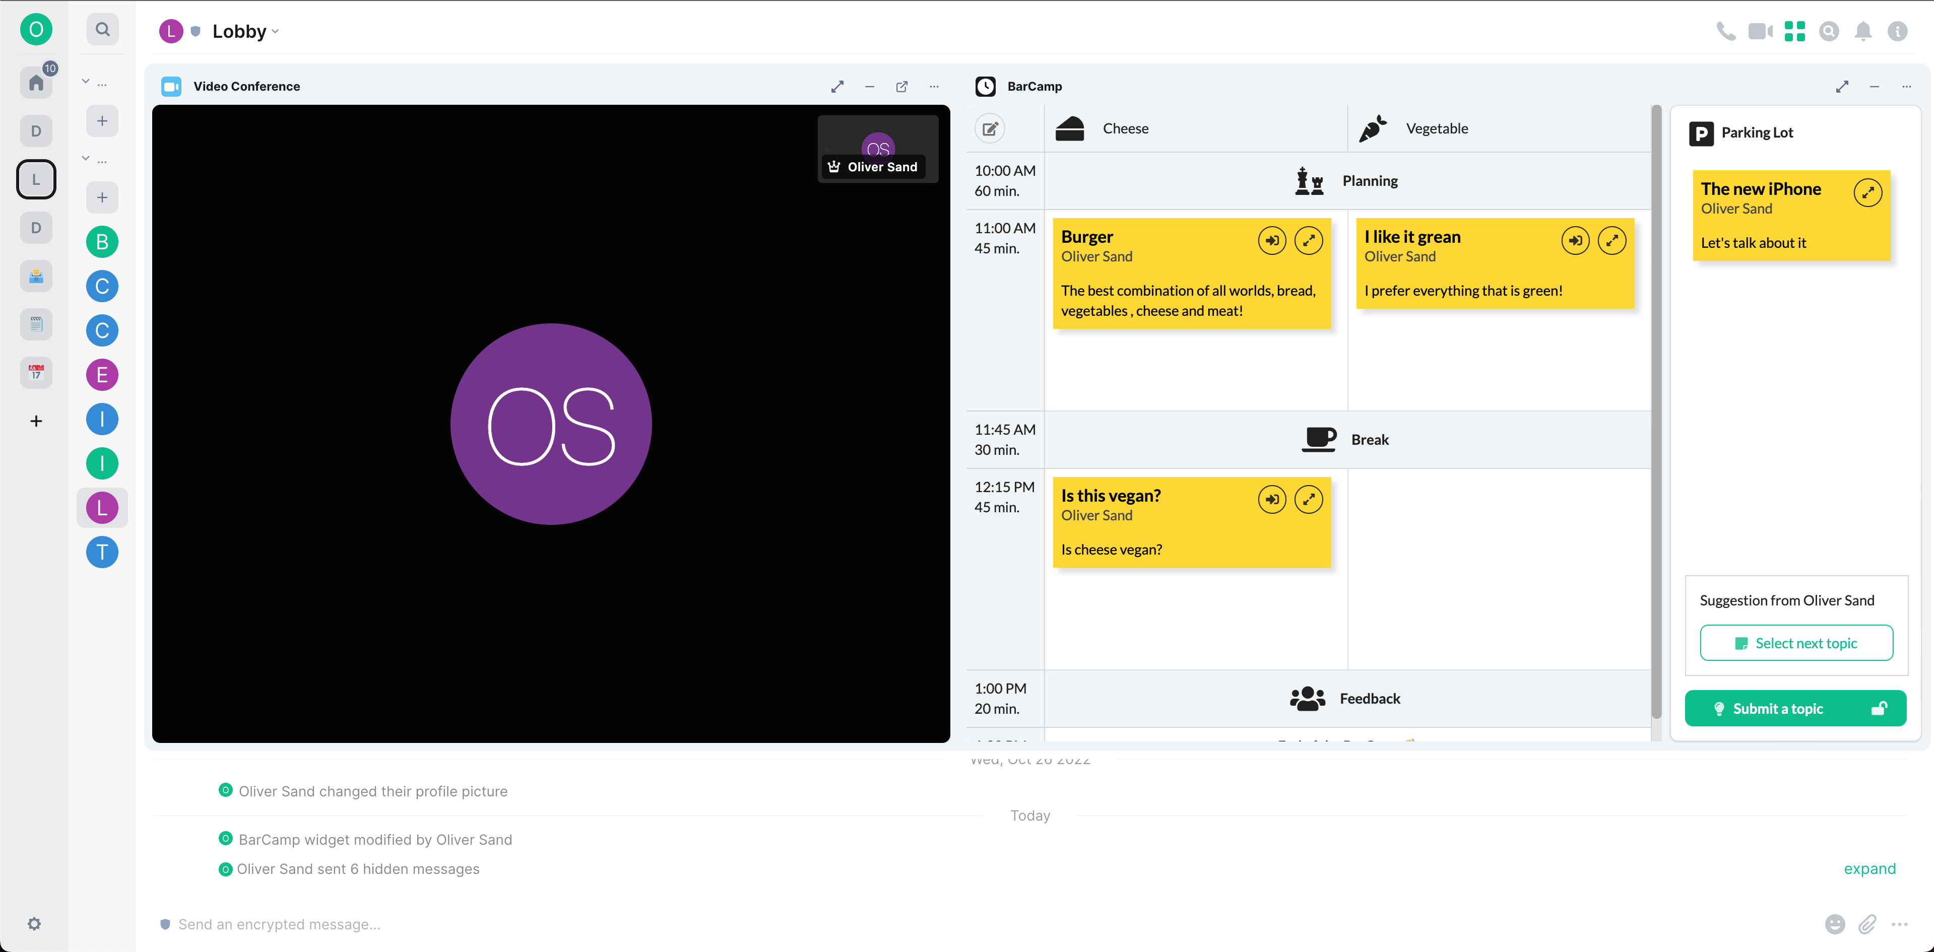
Task: Attach a file to message
Action: click(1867, 924)
